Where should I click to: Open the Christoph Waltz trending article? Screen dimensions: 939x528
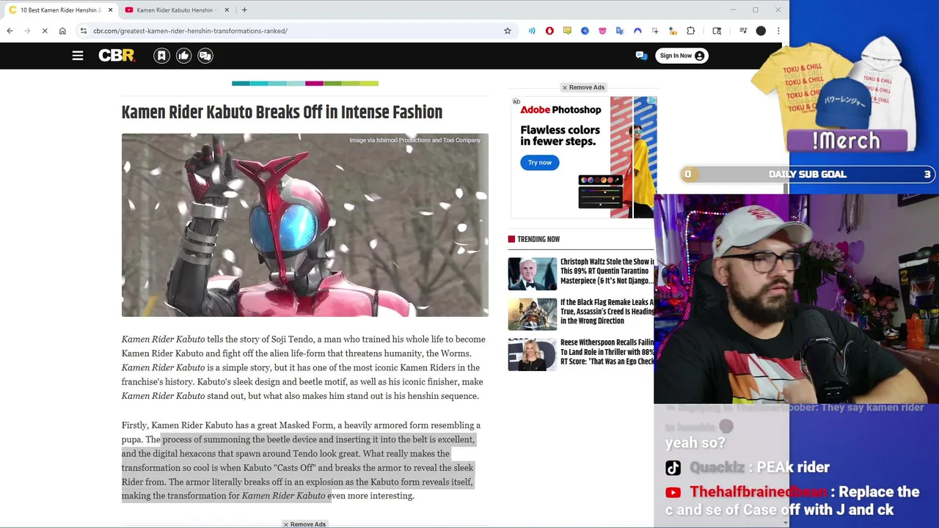click(x=607, y=271)
